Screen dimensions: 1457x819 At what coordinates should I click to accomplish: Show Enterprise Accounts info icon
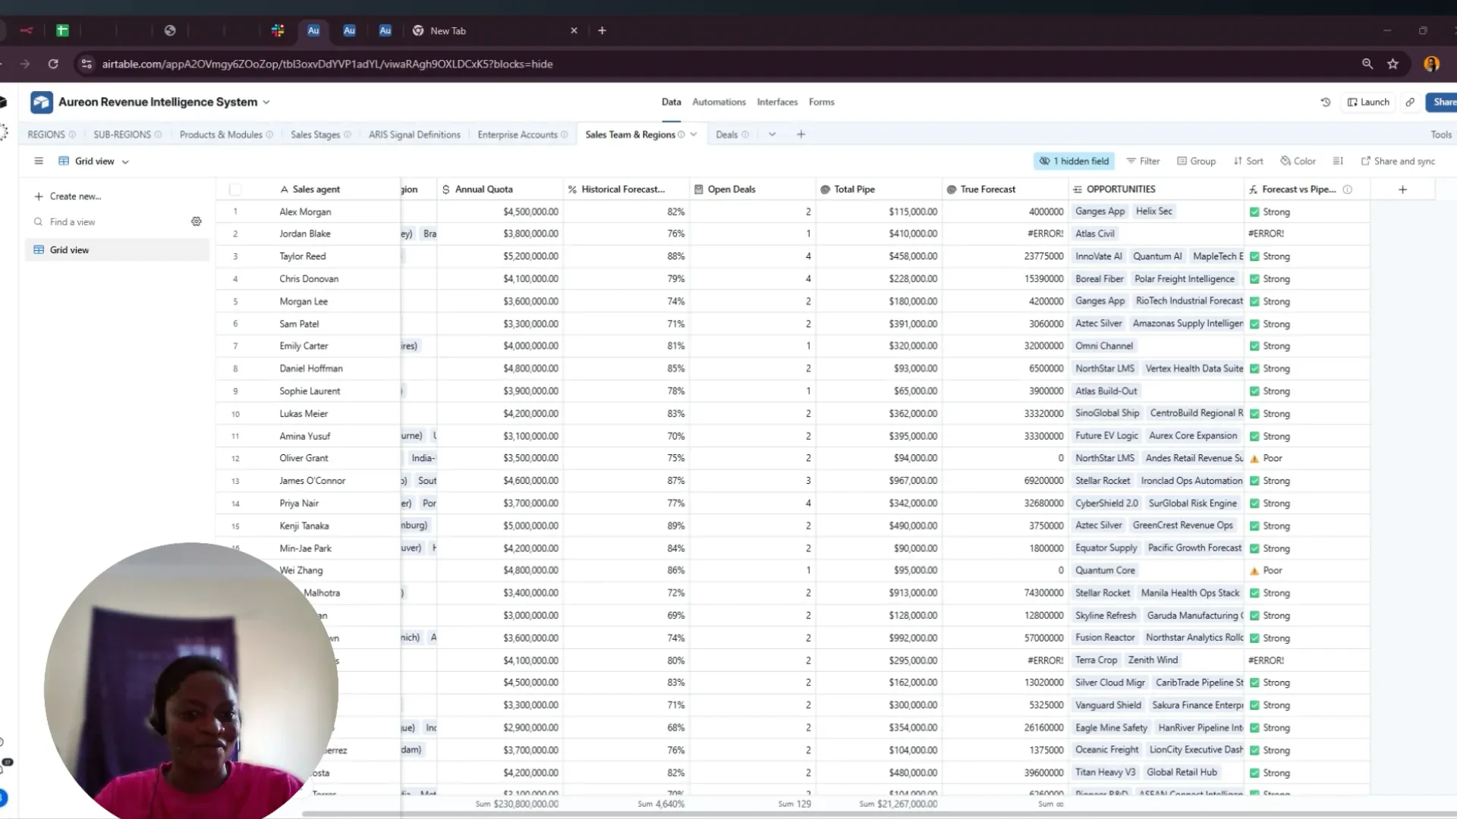564,134
